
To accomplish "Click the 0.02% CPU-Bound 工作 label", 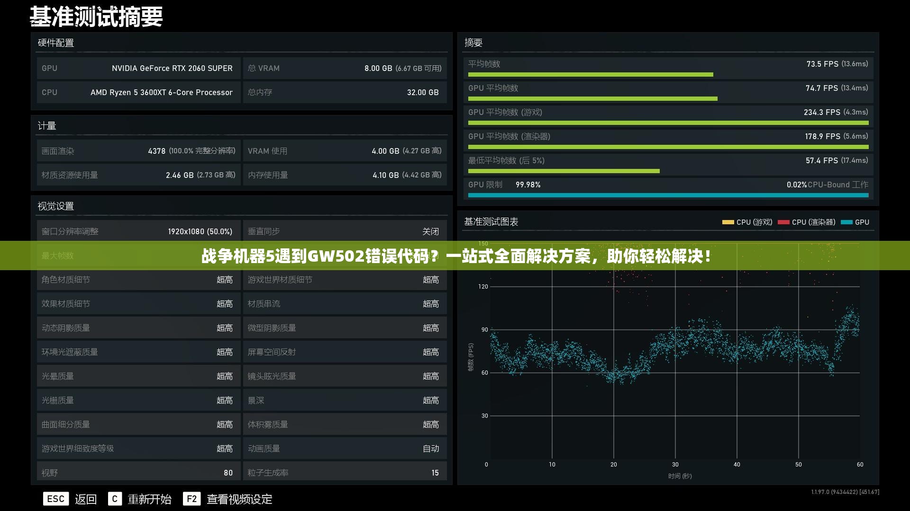I will (x=828, y=185).
